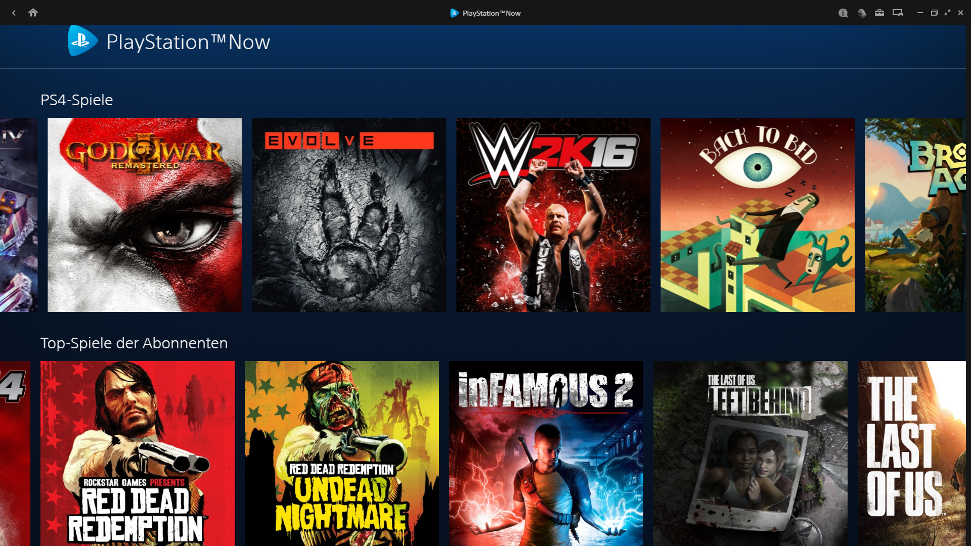Exit fullscreen using inward arrows icon

[x=947, y=13]
